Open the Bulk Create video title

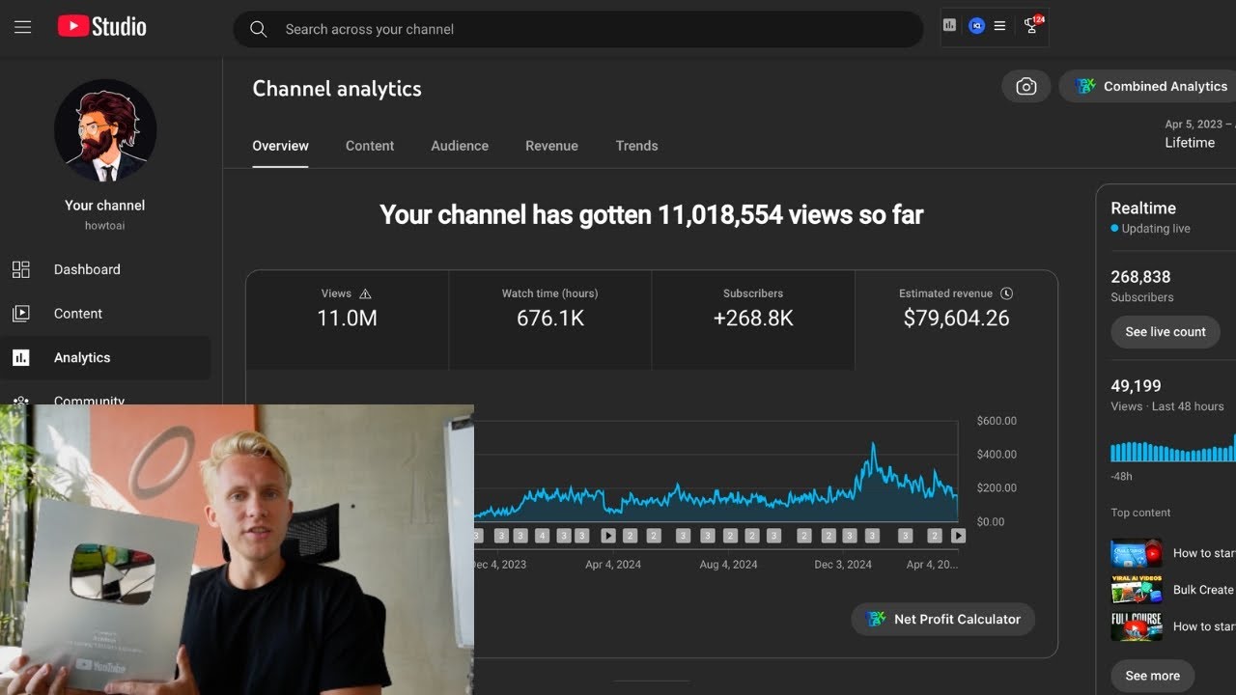[1204, 590]
